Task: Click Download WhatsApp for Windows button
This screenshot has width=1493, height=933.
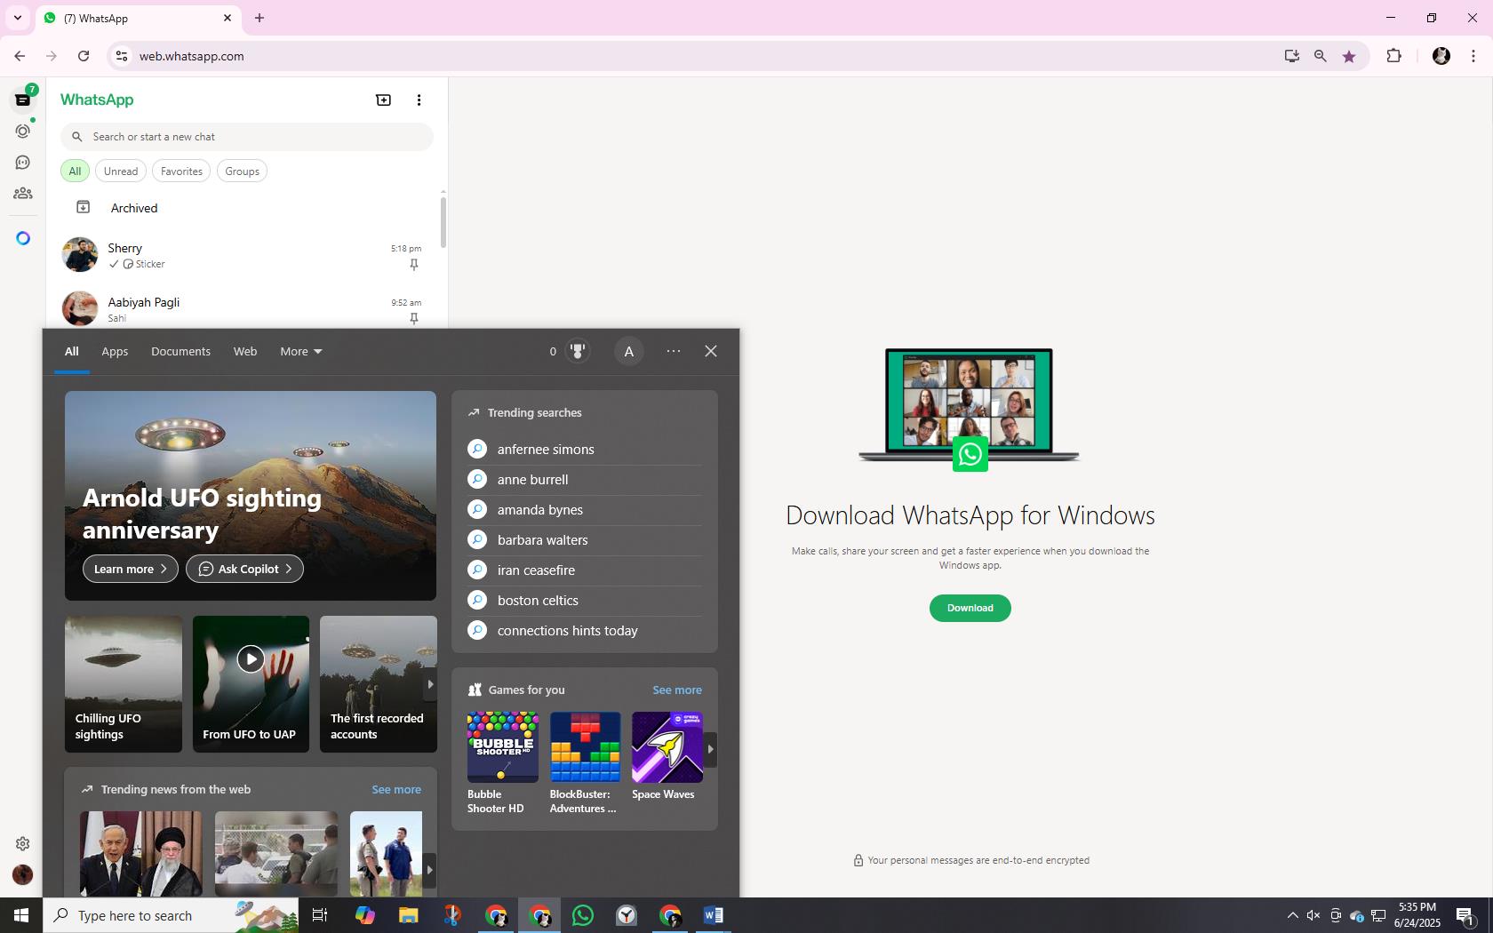Action: tap(970, 608)
